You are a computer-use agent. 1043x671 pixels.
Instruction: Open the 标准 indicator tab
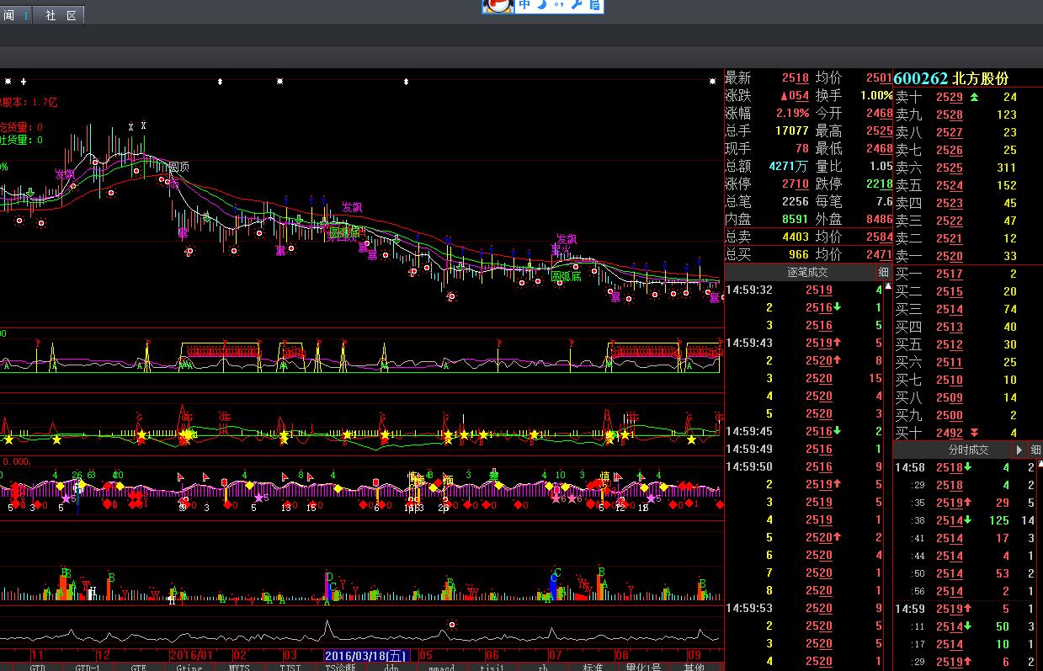(x=593, y=667)
